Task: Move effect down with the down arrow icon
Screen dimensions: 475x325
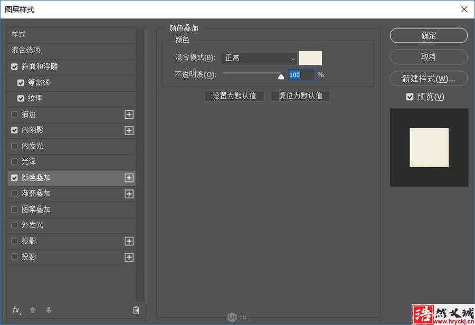Action: (x=49, y=310)
